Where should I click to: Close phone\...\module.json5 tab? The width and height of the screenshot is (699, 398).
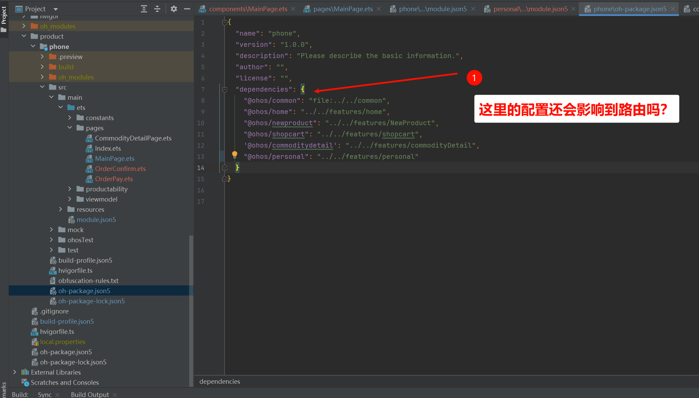(x=473, y=9)
